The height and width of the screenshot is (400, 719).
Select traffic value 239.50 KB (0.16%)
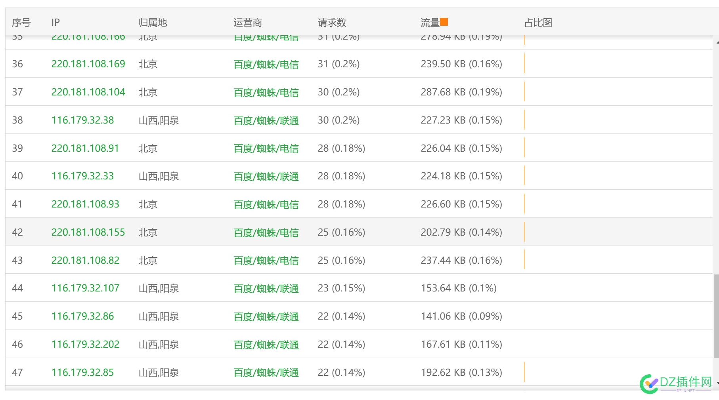point(461,64)
